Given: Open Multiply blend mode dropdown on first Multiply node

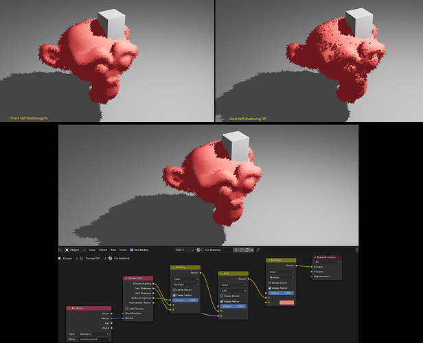Looking at the screenshot, I should click(x=185, y=285).
